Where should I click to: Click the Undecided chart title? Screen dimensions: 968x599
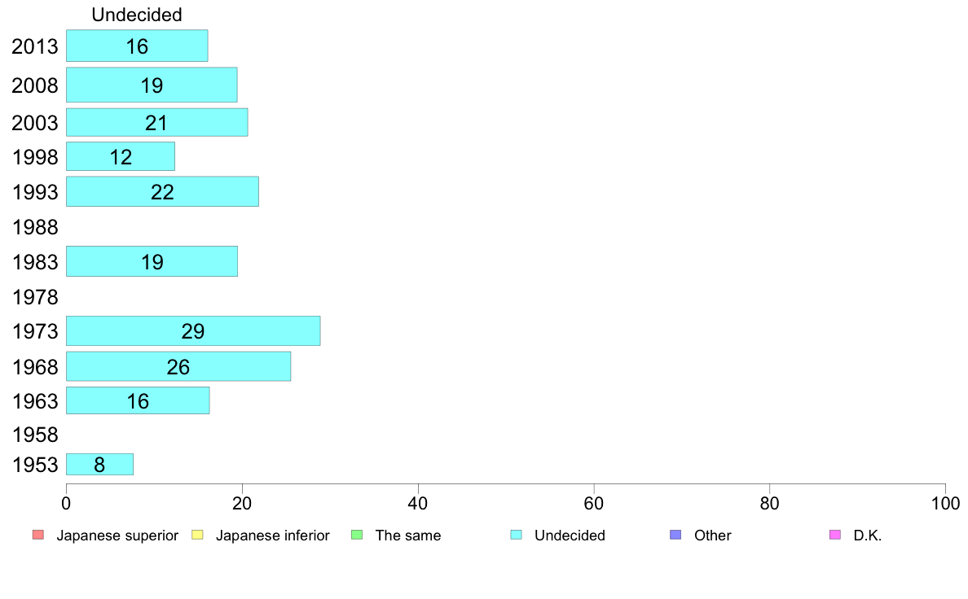[x=136, y=15]
